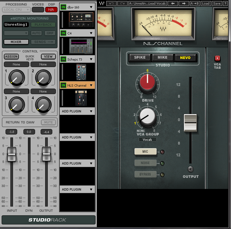Click the VIEW control button
Screen dimensions: 231x229
pyautogui.click(x=48, y=57)
